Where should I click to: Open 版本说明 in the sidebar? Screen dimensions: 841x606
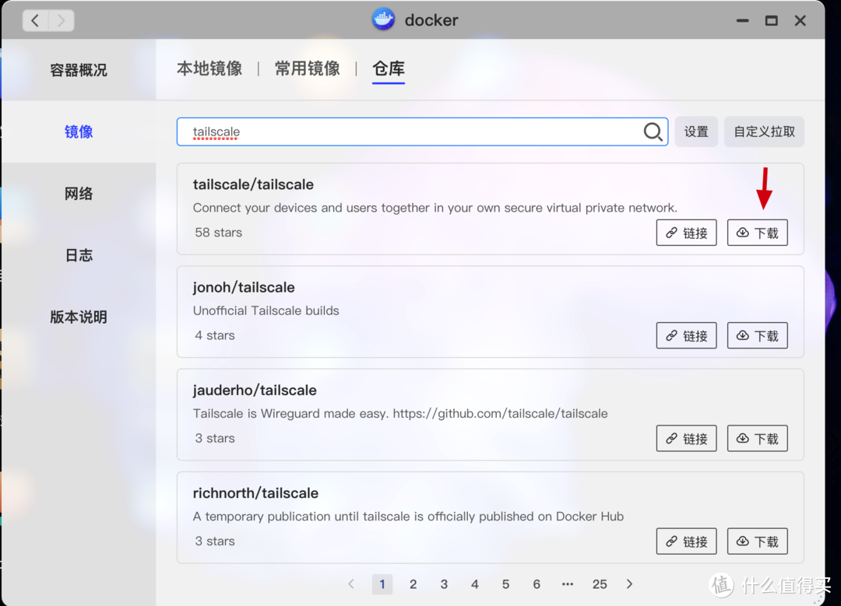coord(79,317)
